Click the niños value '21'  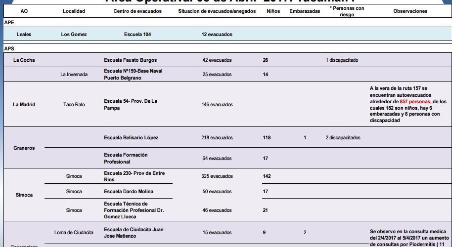pyautogui.click(x=265, y=210)
